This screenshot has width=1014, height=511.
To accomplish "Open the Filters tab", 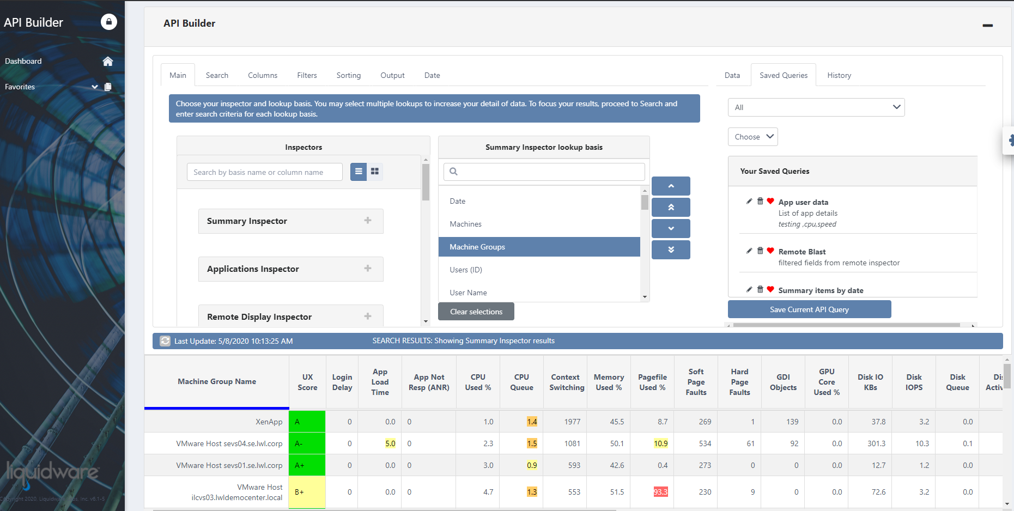I will 307,75.
